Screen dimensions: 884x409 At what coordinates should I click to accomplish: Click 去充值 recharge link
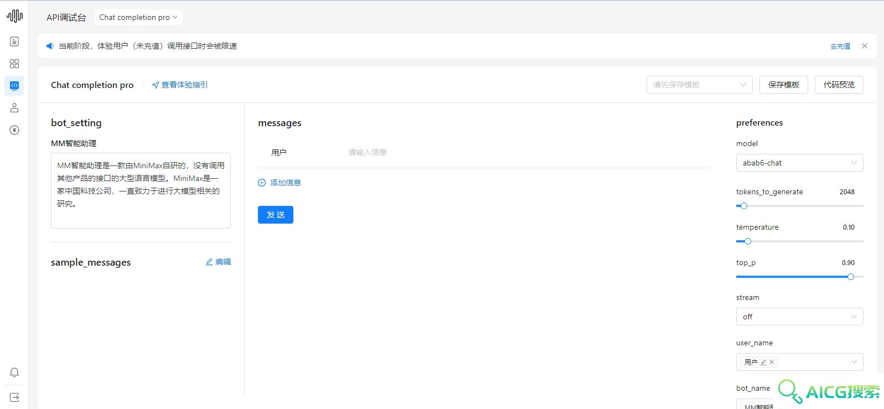pyautogui.click(x=840, y=46)
